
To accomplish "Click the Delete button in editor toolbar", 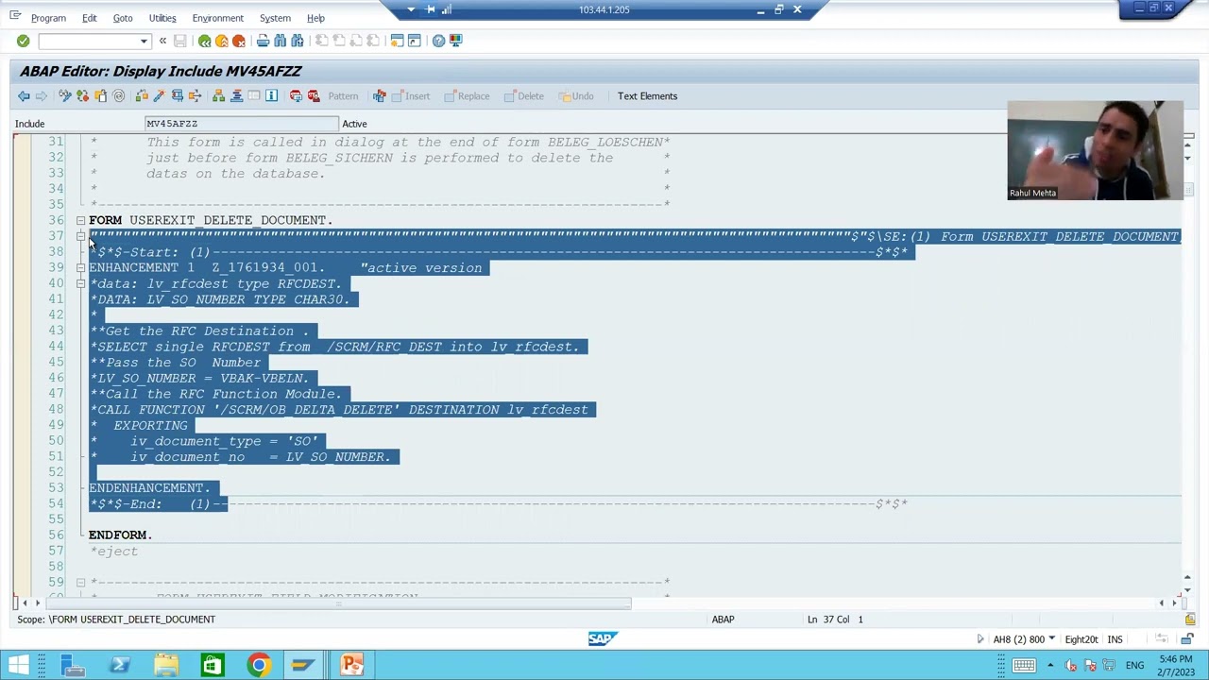I will 523,96.
